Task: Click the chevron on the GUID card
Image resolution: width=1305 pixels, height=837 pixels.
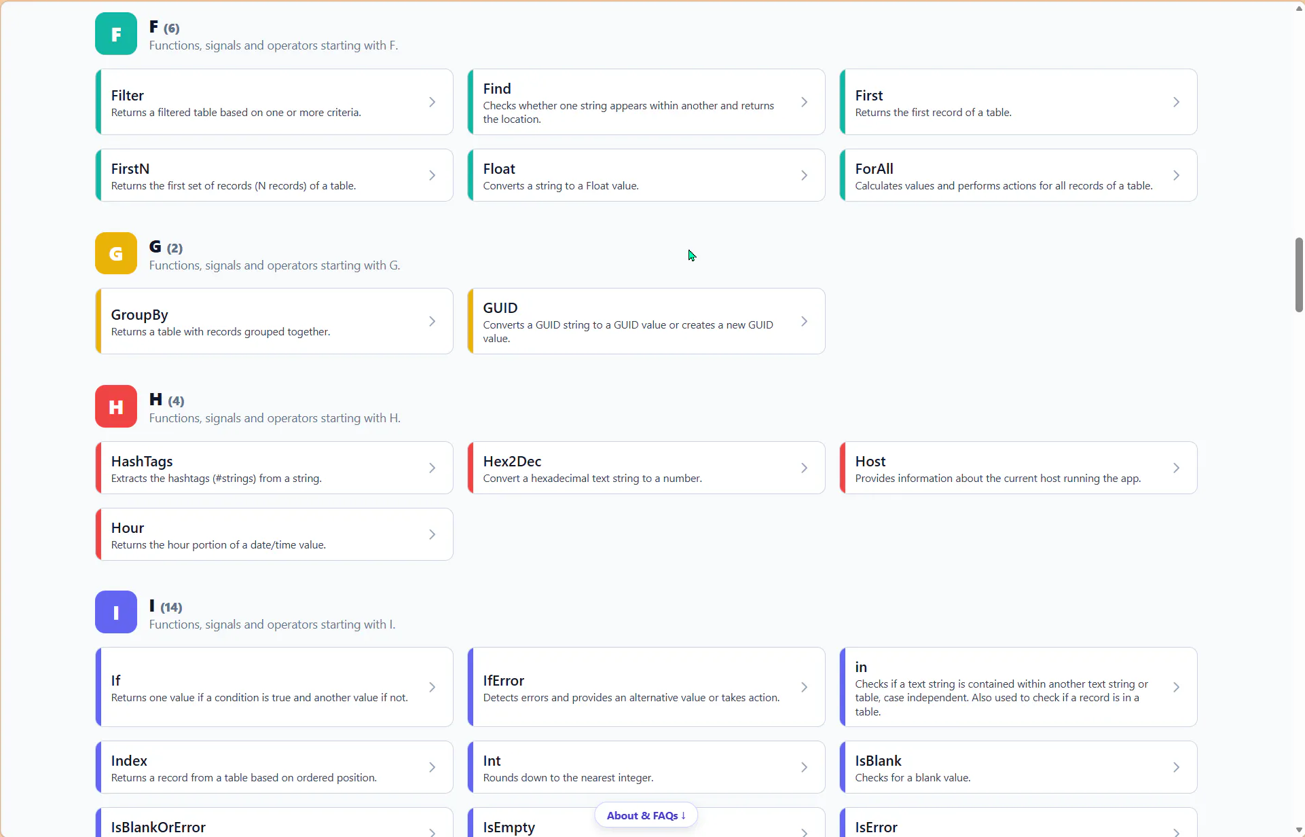Action: point(805,321)
